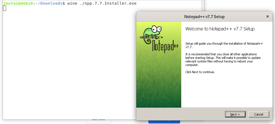Image resolution: width=275 pixels, height=124 pixels.
Task: Select the Notepad++ v7.7 Setup title bar
Action: 204,17
